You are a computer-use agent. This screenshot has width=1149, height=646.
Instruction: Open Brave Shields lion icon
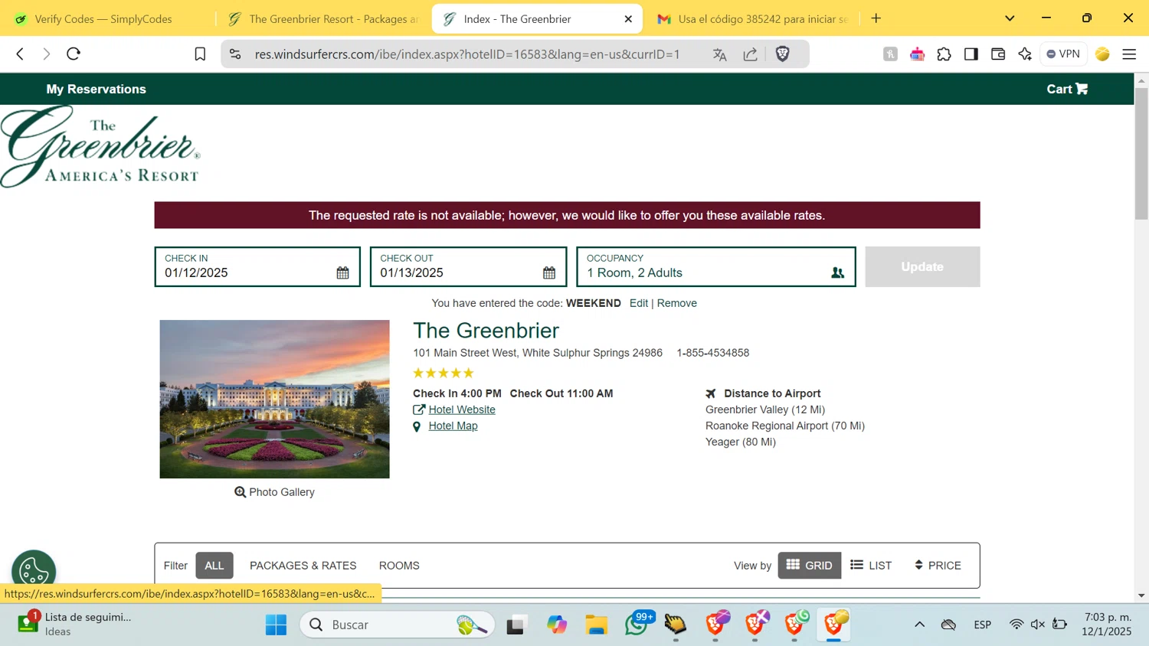[x=782, y=54]
